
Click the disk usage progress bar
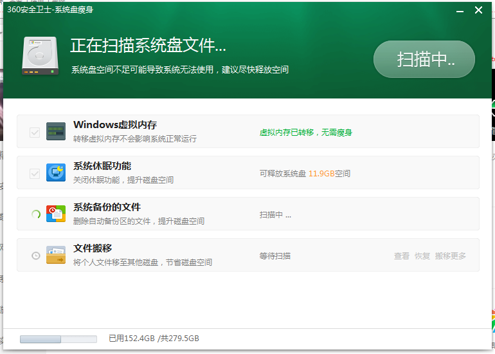[59, 339]
